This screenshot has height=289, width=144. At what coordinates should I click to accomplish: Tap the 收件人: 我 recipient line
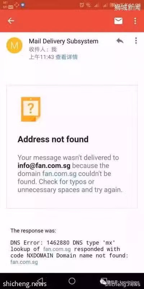tap(43, 49)
